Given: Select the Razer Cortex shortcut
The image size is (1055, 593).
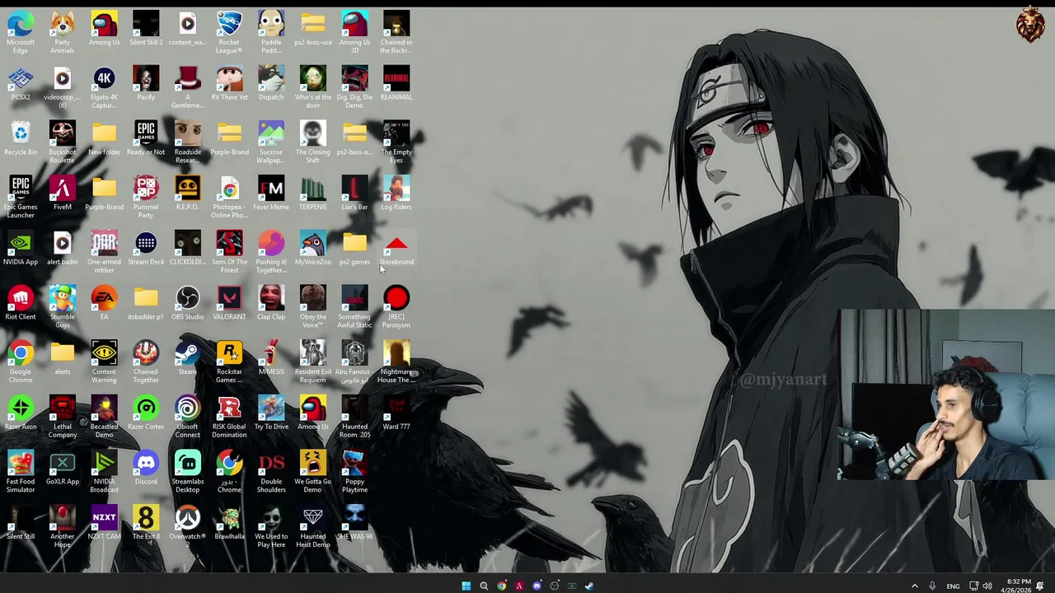Looking at the screenshot, I should tap(146, 413).
